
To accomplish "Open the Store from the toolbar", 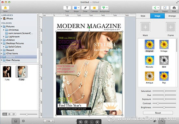I will point(5,8).
